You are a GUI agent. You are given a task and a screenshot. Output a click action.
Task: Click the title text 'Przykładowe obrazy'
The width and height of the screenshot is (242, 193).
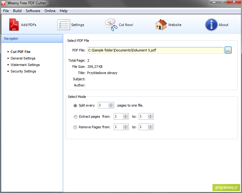[102, 73]
